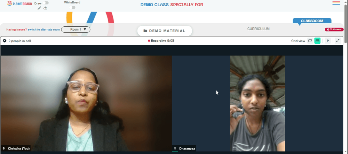Select the grid view layout icon
348x154 pixels.
point(317,41)
